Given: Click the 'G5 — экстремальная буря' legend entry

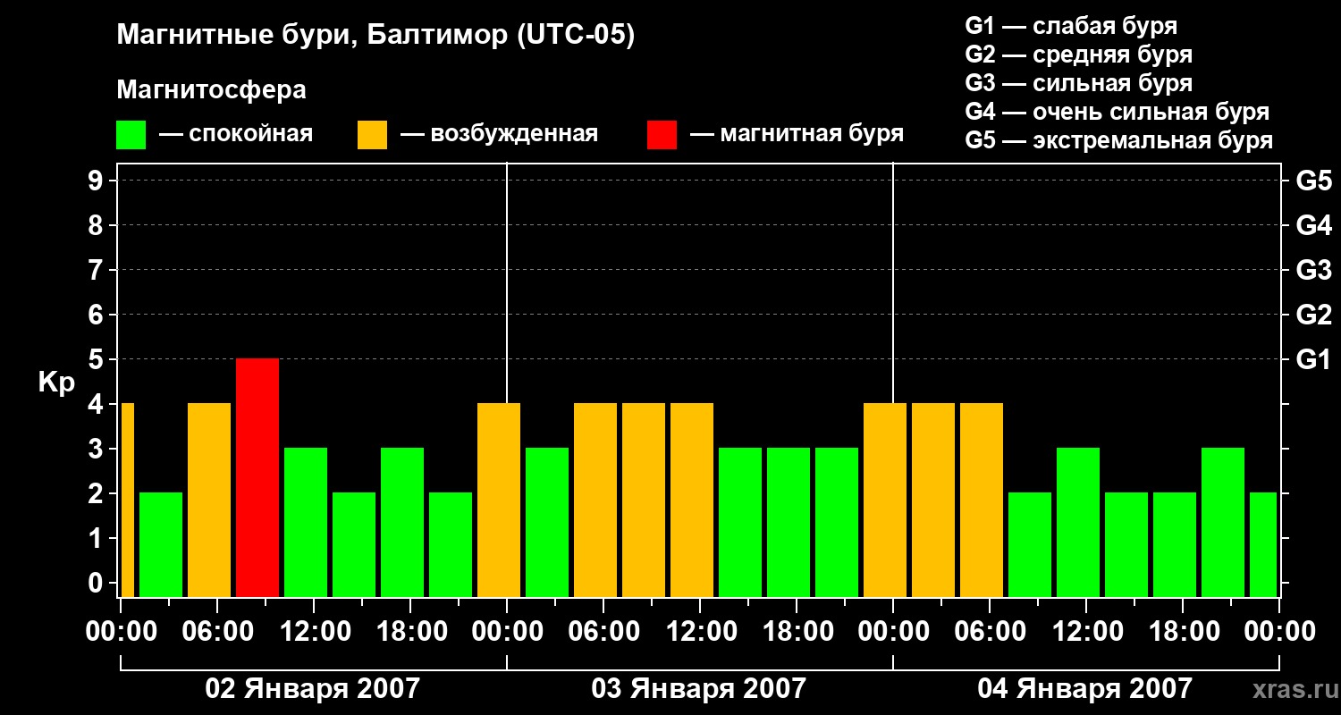Looking at the screenshot, I should coord(1118,140).
